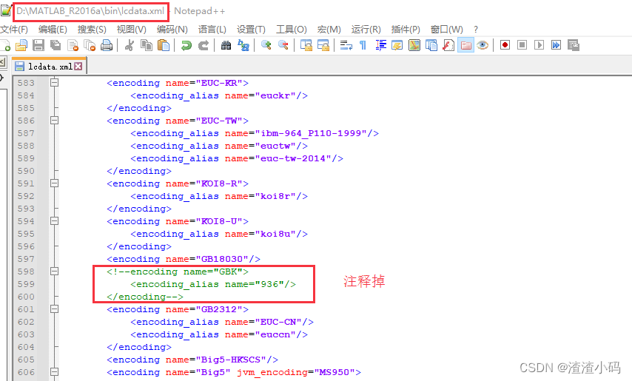Click the Redo arrow icon
The width and height of the screenshot is (632, 381).
tap(203, 45)
